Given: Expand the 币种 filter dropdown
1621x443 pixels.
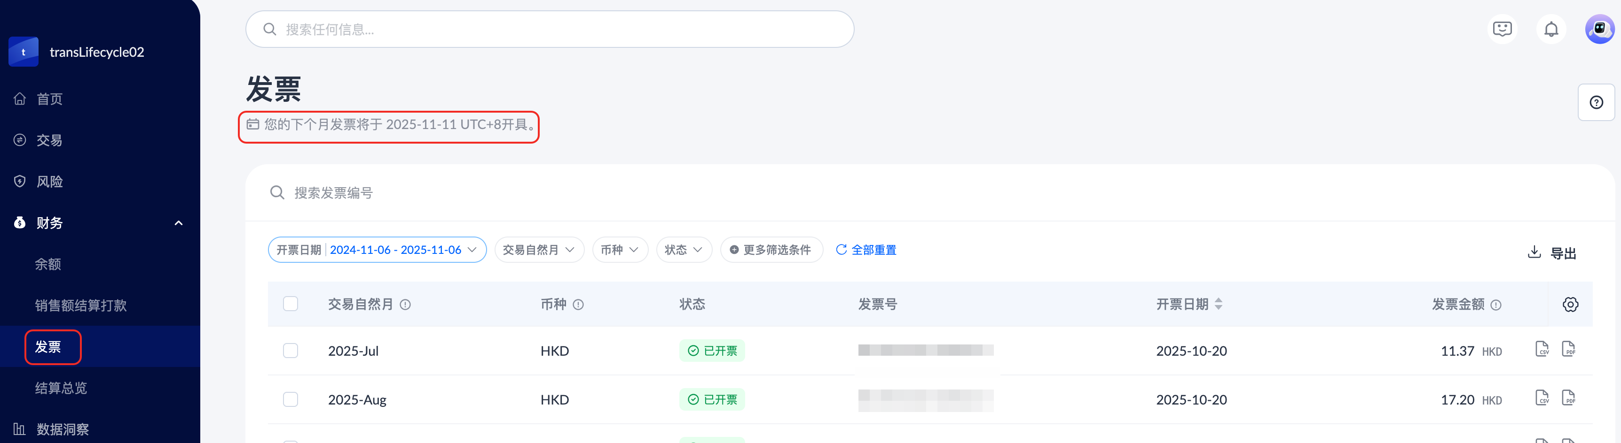Looking at the screenshot, I should click(620, 250).
